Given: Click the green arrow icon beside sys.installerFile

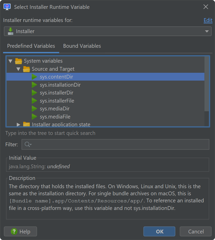Looking at the screenshot, I should click(34, 101).
